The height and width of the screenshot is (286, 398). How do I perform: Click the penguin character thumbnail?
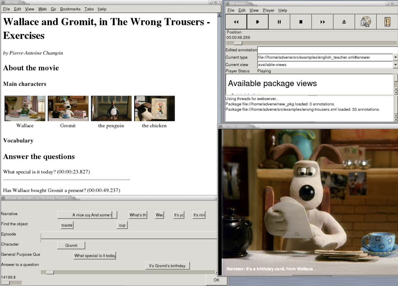111,108
